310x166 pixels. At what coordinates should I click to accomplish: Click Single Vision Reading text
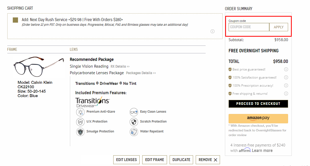tap(89, 66)
